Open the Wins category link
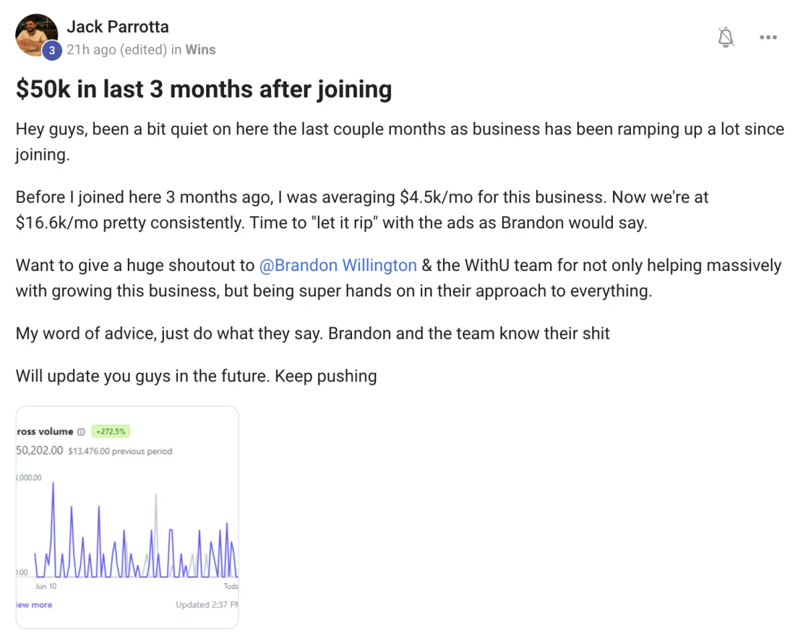Viewport: 803px width, 641px height. (200, 50)
